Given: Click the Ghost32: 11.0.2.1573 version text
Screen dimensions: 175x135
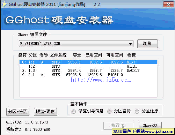Looking at the screenshot, I should pos(27,122).
